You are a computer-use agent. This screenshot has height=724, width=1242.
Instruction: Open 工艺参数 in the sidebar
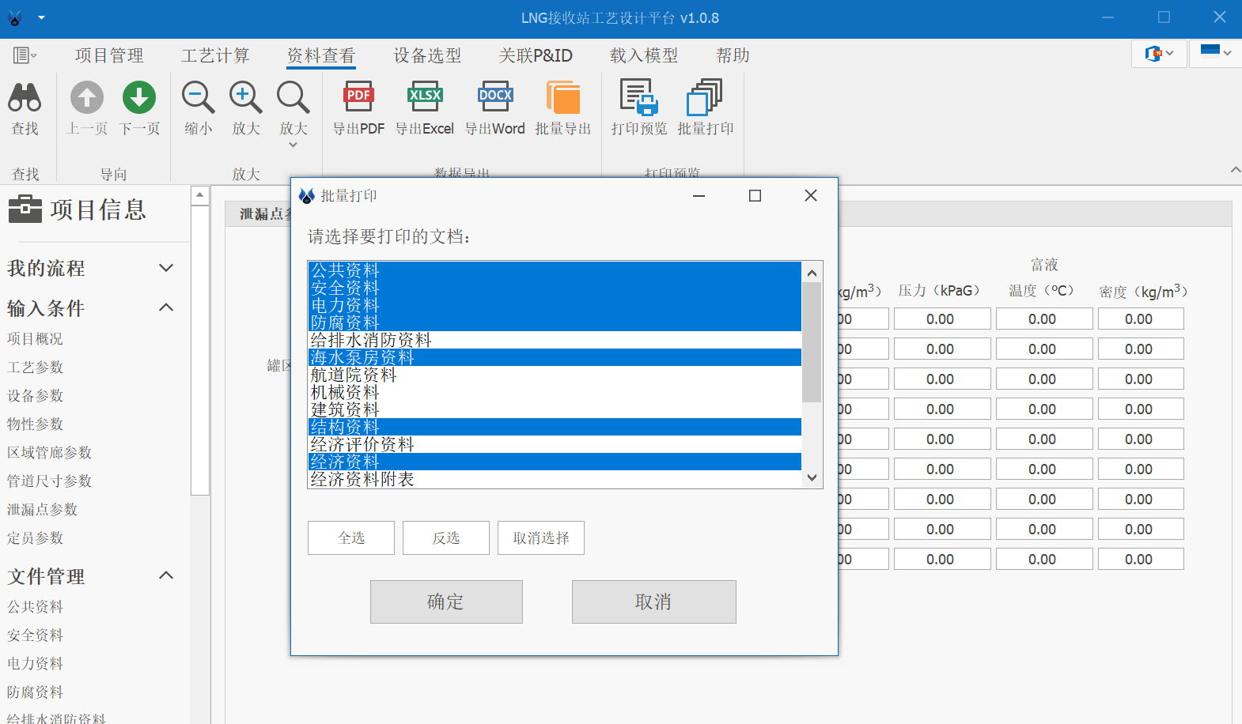pos(35,367)
